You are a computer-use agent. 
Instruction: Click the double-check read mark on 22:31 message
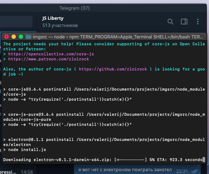pyautogui.click(x=195, y=171)
